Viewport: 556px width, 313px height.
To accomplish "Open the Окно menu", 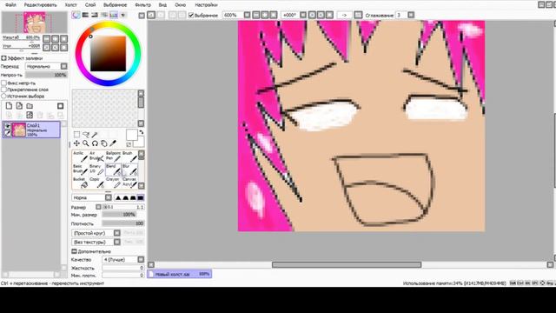I will point(180,5).
